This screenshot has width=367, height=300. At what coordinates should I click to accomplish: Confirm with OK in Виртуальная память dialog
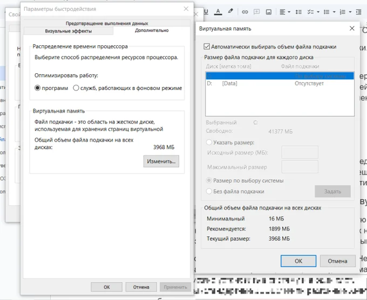click(x=298, y=261)
